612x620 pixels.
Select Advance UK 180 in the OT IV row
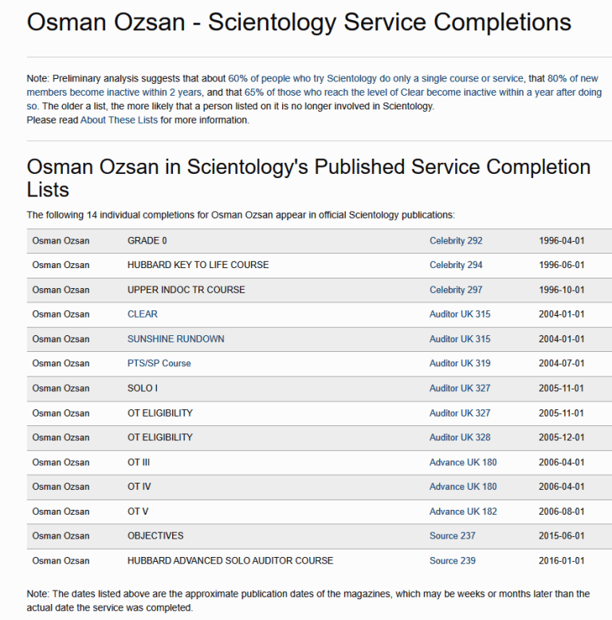pyautogui.click(x=463, y=487)
